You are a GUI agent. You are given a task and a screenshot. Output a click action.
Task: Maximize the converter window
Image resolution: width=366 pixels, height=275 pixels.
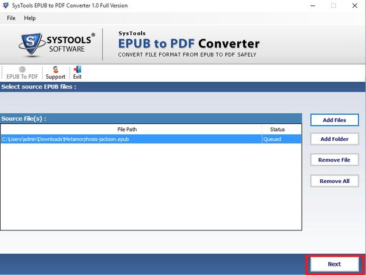coord(333,5)
